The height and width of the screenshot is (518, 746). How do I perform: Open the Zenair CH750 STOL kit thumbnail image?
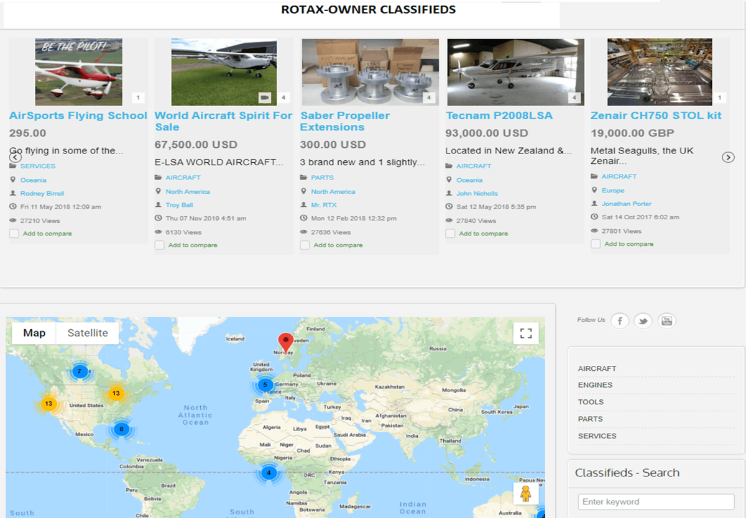pyautogui.click(x=660, y=72)
